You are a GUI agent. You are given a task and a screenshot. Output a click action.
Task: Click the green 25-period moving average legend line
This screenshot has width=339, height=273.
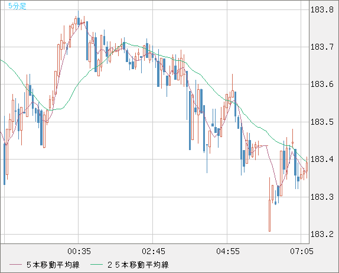pyautogui.click(x=96, y=265)
